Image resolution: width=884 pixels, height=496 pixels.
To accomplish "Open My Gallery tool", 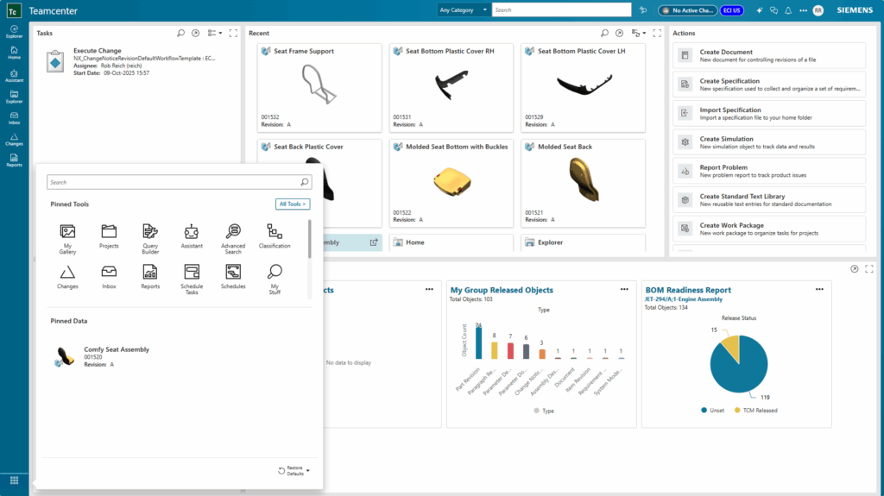I will point(67,238).
